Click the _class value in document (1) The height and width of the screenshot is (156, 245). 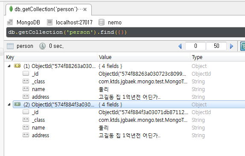coord(143,82)
